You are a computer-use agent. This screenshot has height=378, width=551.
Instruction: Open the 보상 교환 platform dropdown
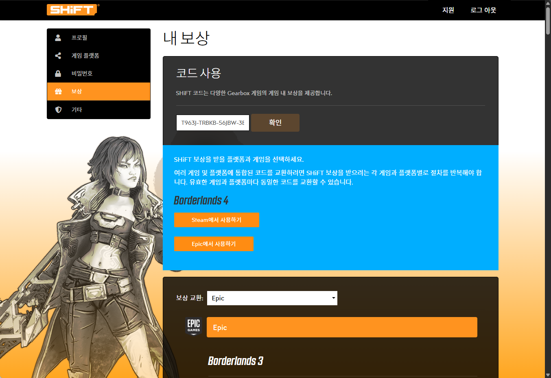pos(272,298)
